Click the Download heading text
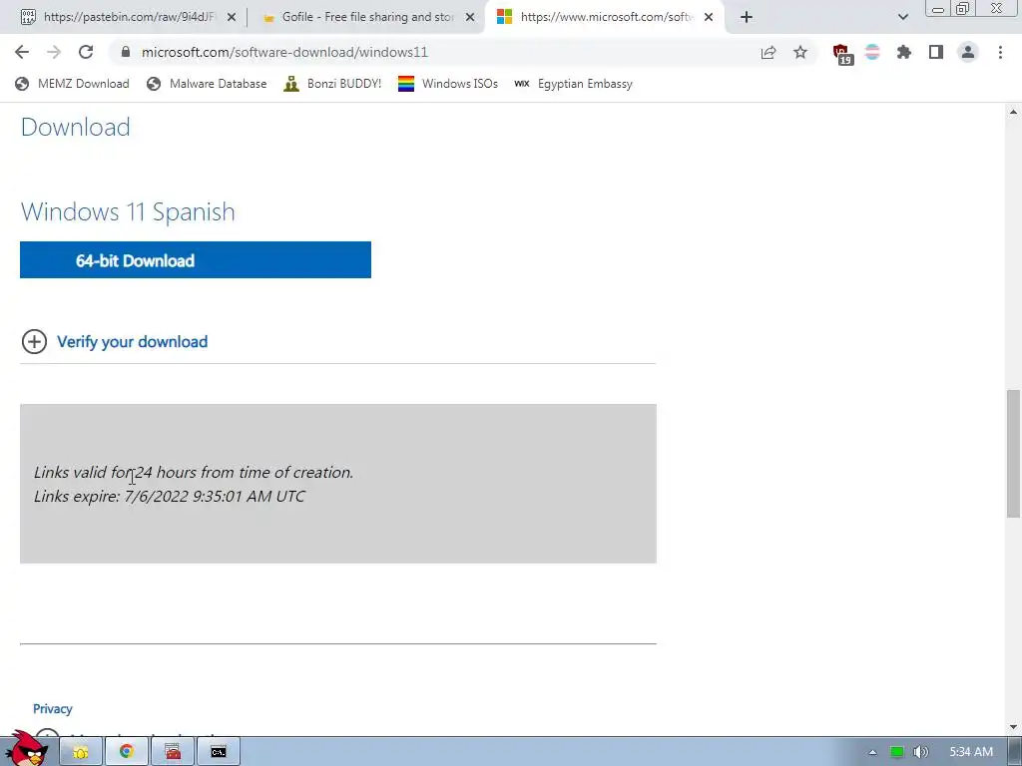This screenshot has height=766, width=1022. 76,127
